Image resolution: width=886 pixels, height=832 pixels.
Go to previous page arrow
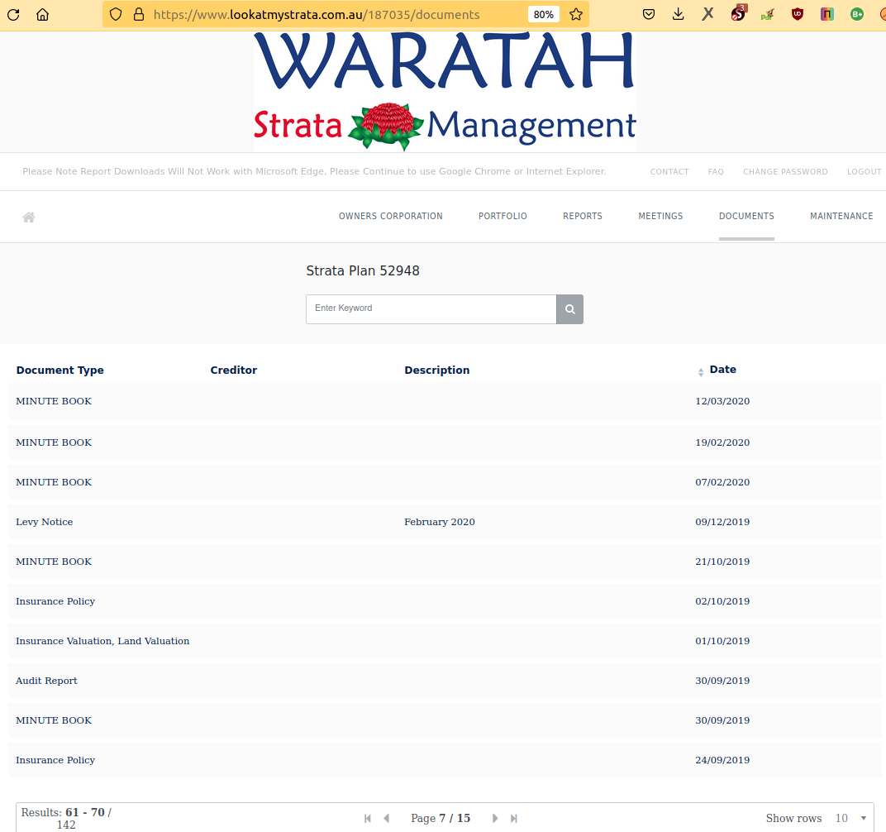pyautogui.click(x=386, y=818)
